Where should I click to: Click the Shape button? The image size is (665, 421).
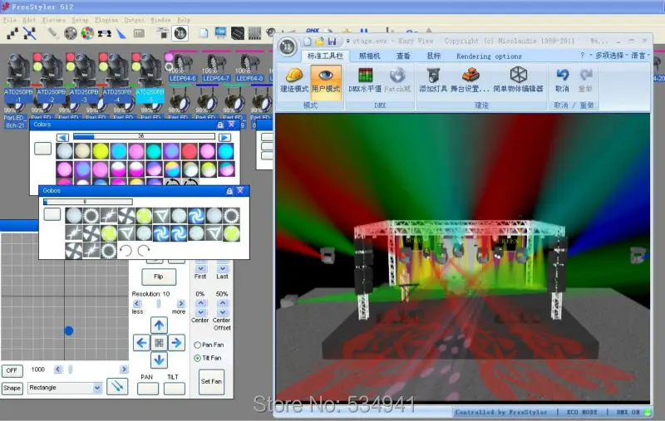(x=12, y=388)
